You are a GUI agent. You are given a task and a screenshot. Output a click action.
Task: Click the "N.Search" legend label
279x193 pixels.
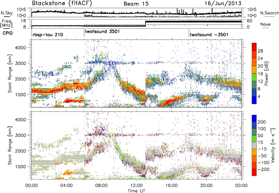[x=269, y=13]
